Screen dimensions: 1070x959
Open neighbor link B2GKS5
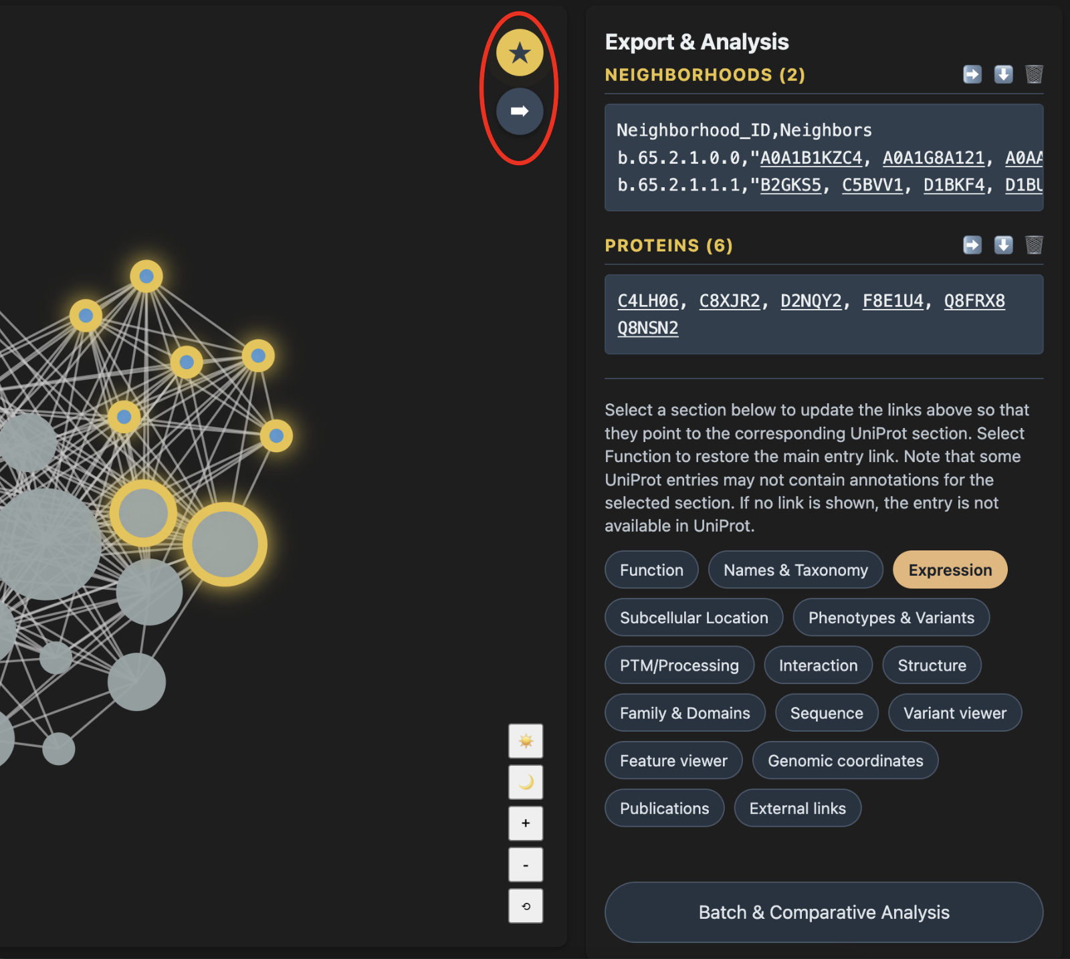pyautogui.click(x=790, y=185)
